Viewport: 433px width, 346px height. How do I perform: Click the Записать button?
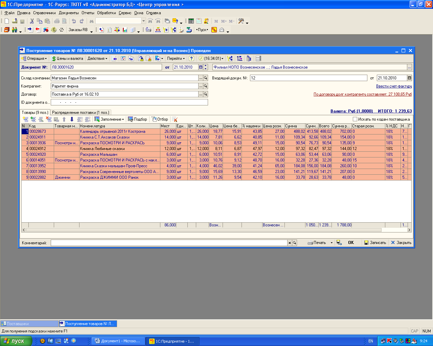[x=375, y=243]
